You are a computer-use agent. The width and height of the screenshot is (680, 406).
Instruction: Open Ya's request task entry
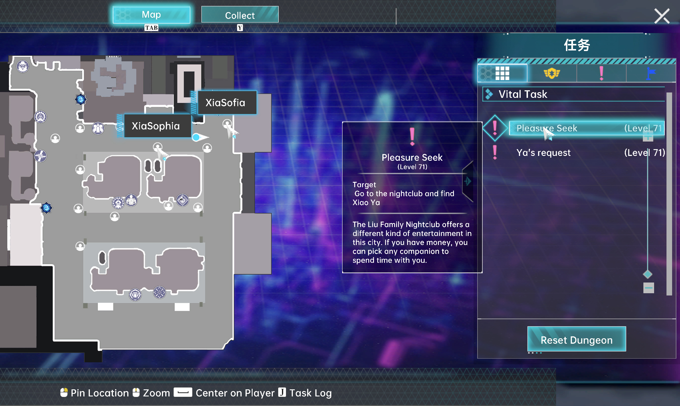pyautogui.click(x=543, y=153)
